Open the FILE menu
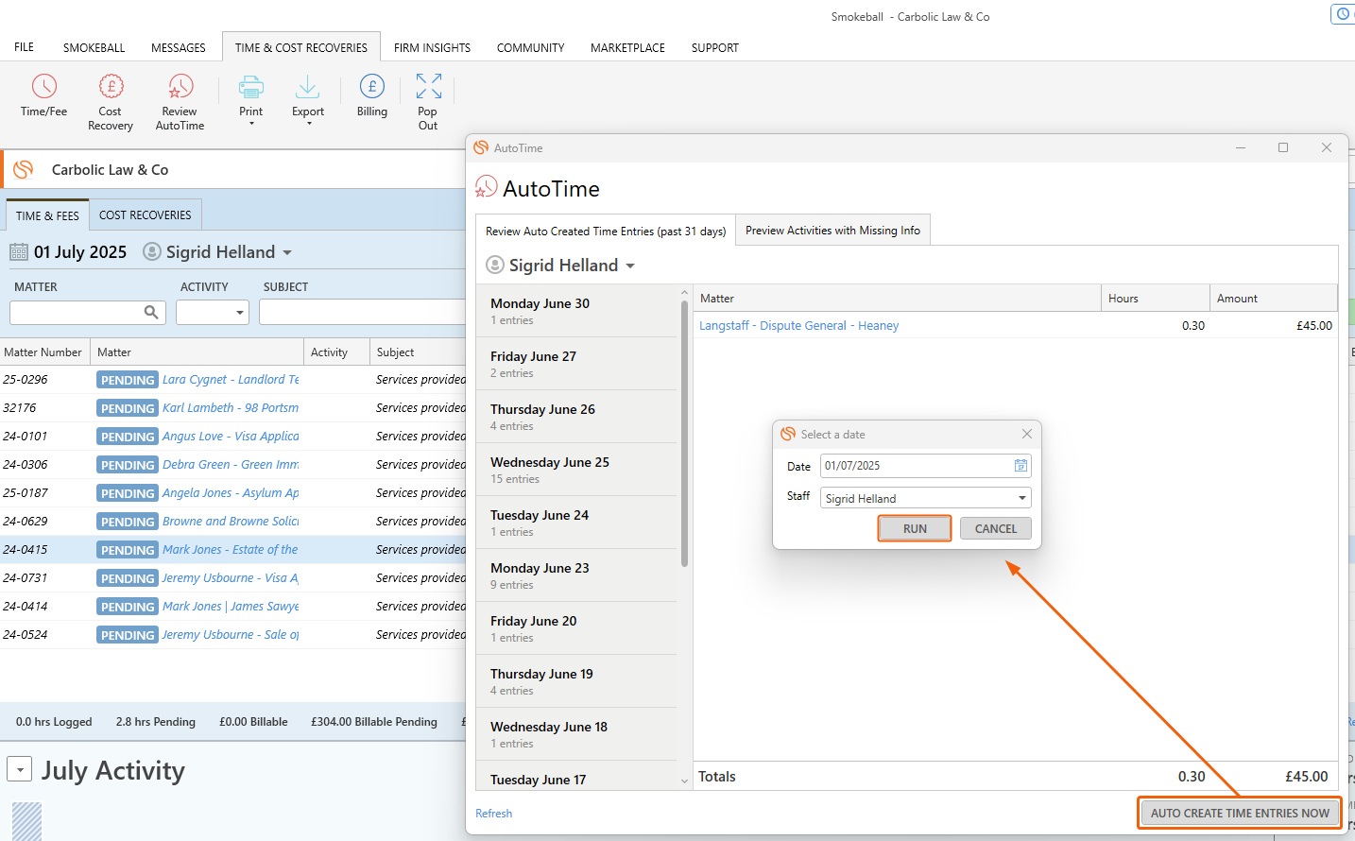The width and height of the screenshot is (1355, 841). (25, 47)
